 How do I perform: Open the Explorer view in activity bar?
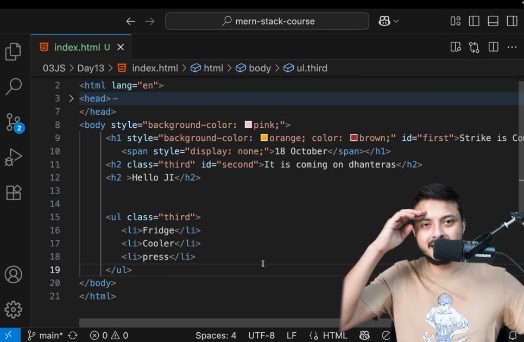pos(14,52)
